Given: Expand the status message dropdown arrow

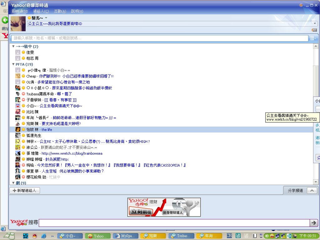Looking at the screenshot, I should [315, 23].
